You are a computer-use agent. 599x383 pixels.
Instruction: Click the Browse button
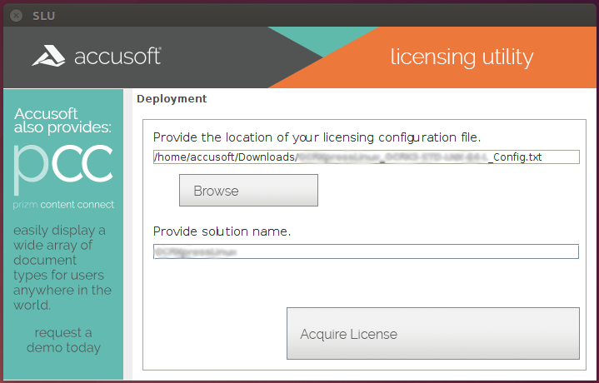[248, 191]
